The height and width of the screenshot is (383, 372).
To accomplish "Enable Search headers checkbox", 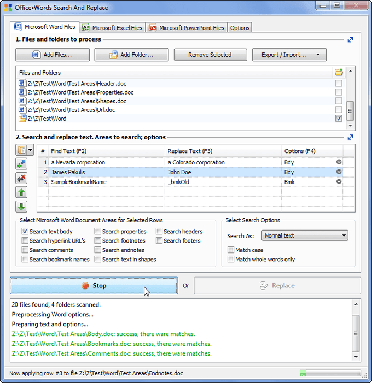I will pos(159,231).
